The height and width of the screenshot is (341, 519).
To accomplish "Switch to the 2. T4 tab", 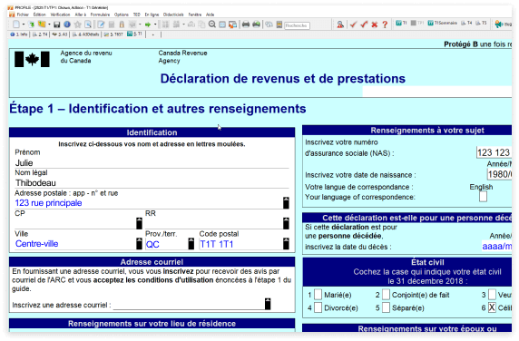I will (x=40, y=34).
